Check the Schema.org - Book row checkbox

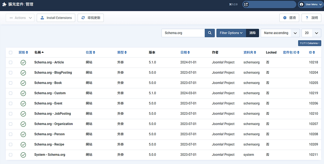click(11, 83)
